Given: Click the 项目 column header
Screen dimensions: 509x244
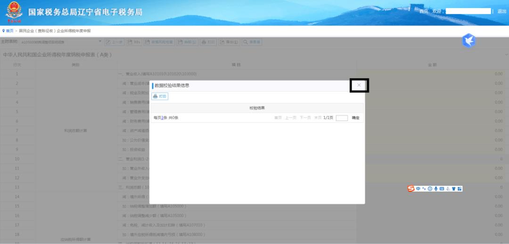Looking at the screenshot, I should 237,65.
